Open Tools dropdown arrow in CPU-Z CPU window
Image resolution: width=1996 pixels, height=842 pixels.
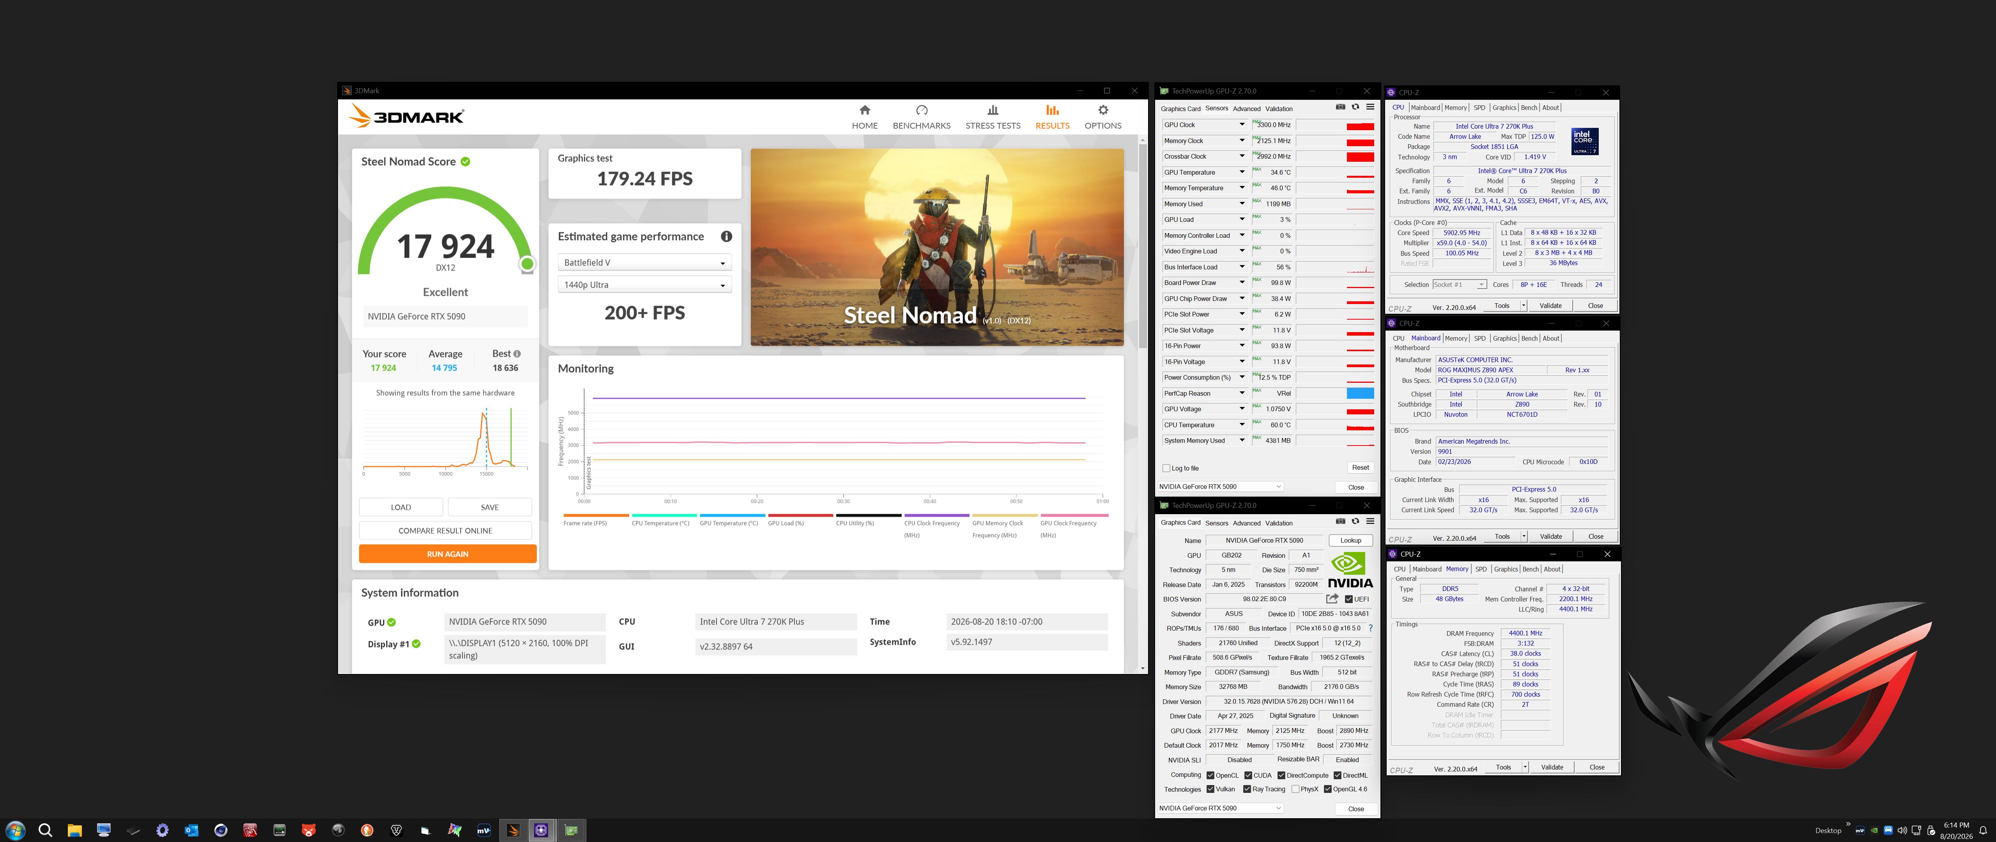pos(1524,305)
